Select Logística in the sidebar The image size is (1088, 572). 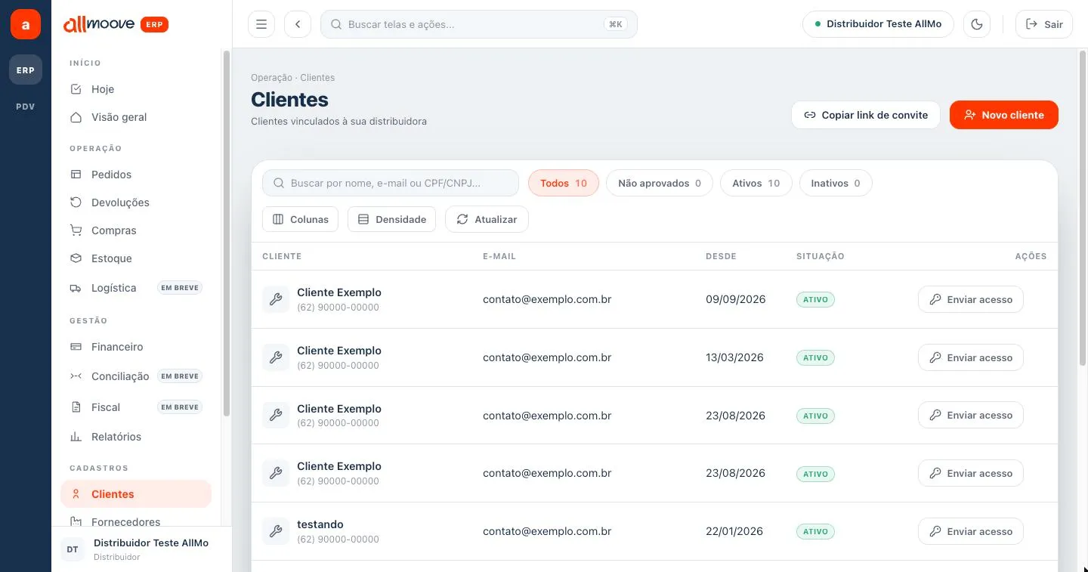(x=136, y=288)
